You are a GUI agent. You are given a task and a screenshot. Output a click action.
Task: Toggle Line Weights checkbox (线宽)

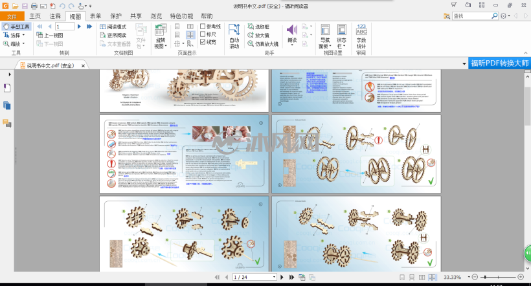[x=209, y=42]
